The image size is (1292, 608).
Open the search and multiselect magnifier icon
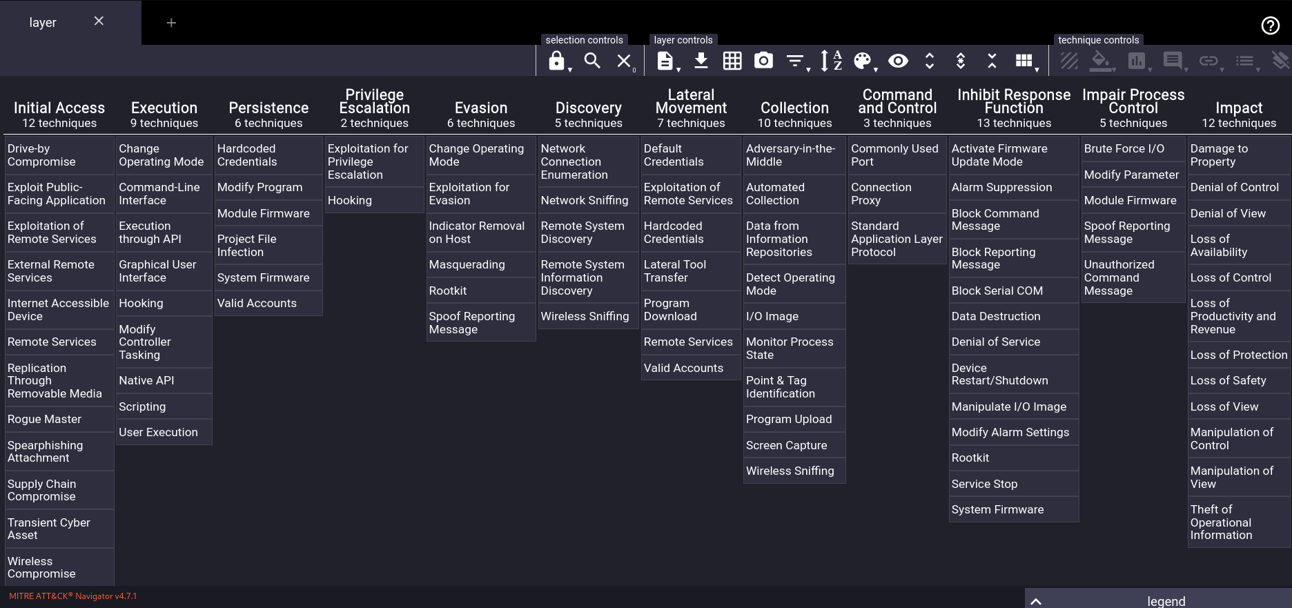pyautogui.click(x=591, y=61)
